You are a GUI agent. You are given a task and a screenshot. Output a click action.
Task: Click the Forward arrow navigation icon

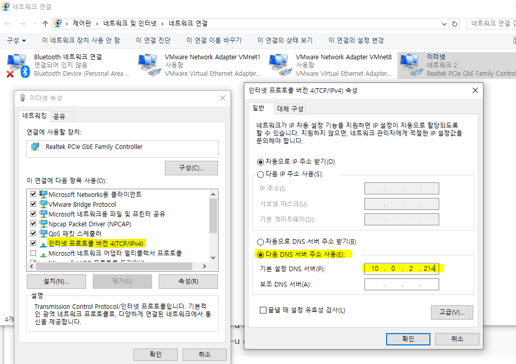[x=22, y=23]
